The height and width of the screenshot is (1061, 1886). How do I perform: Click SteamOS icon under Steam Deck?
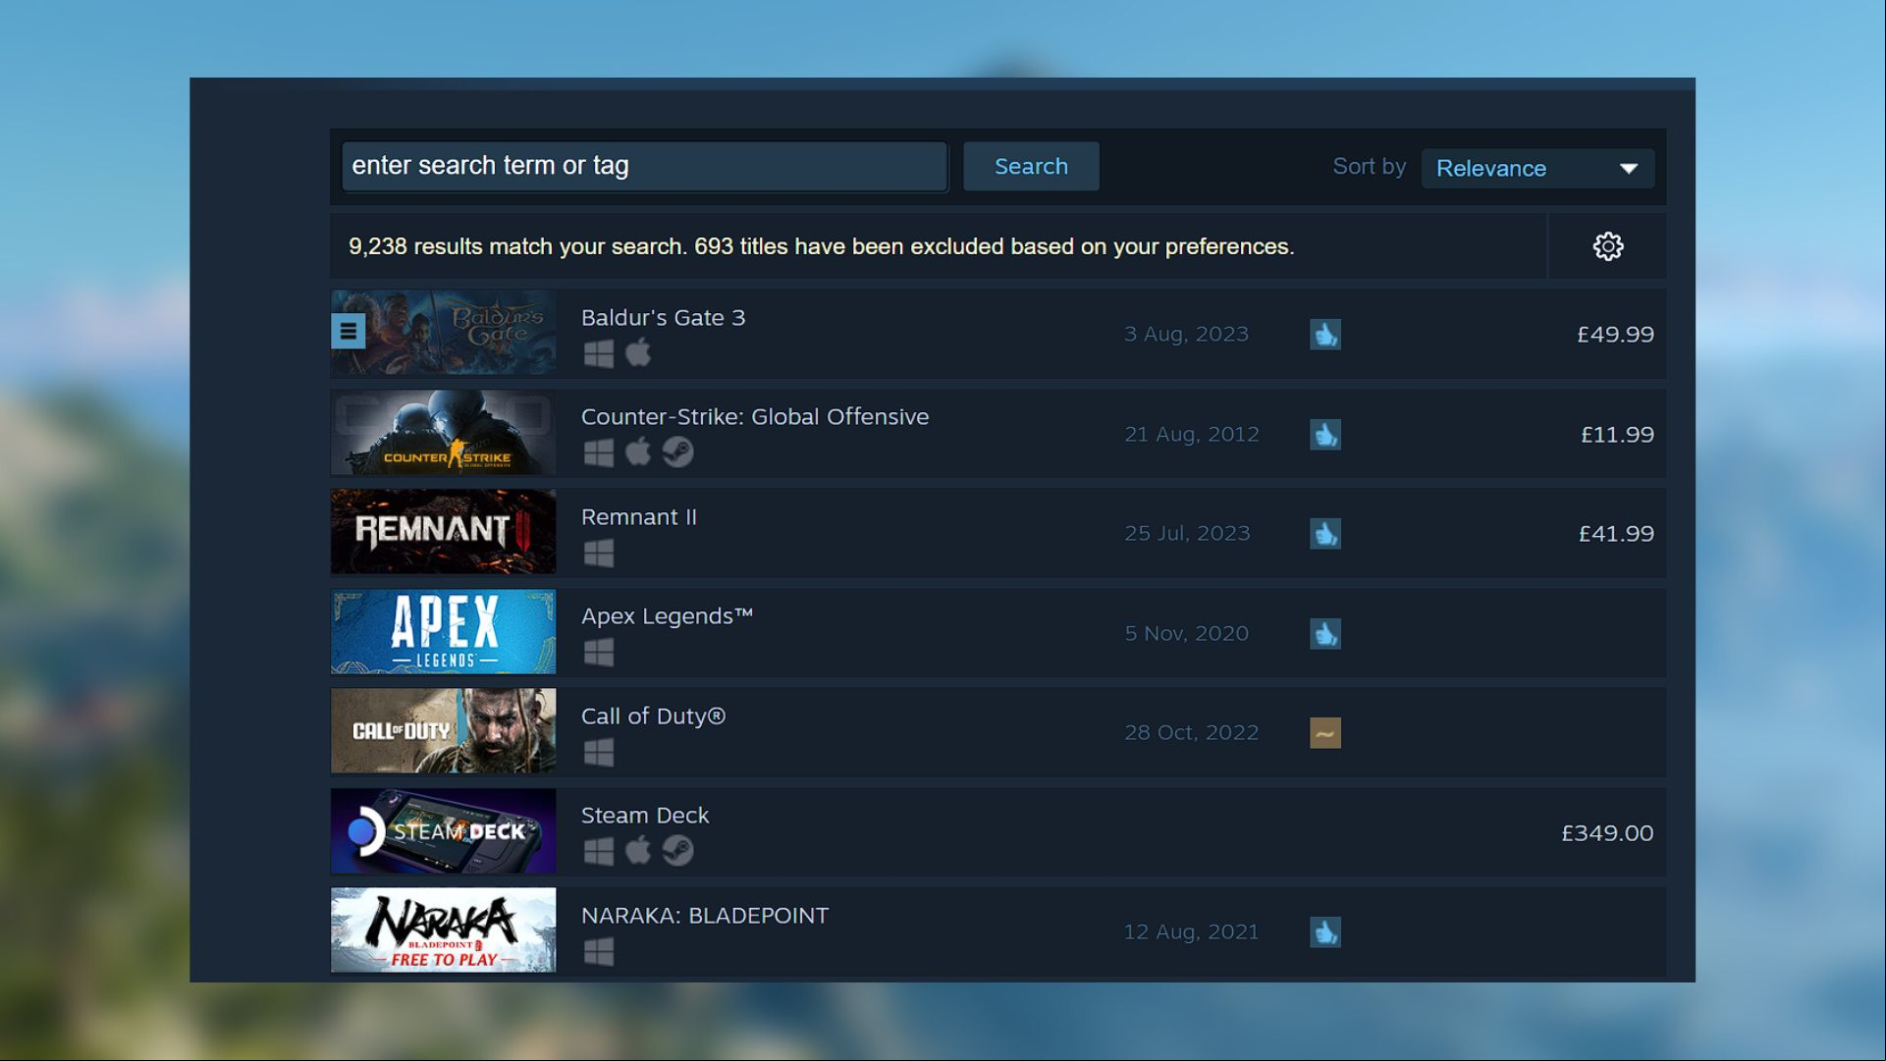coord(677,851)
